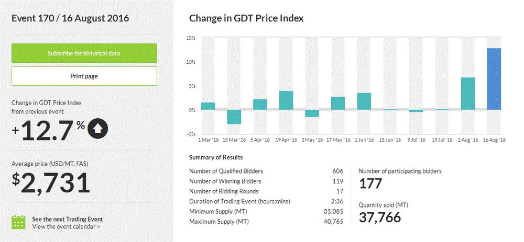
Task: Click the green calendar icon
Action: click(x=19, y=222)
